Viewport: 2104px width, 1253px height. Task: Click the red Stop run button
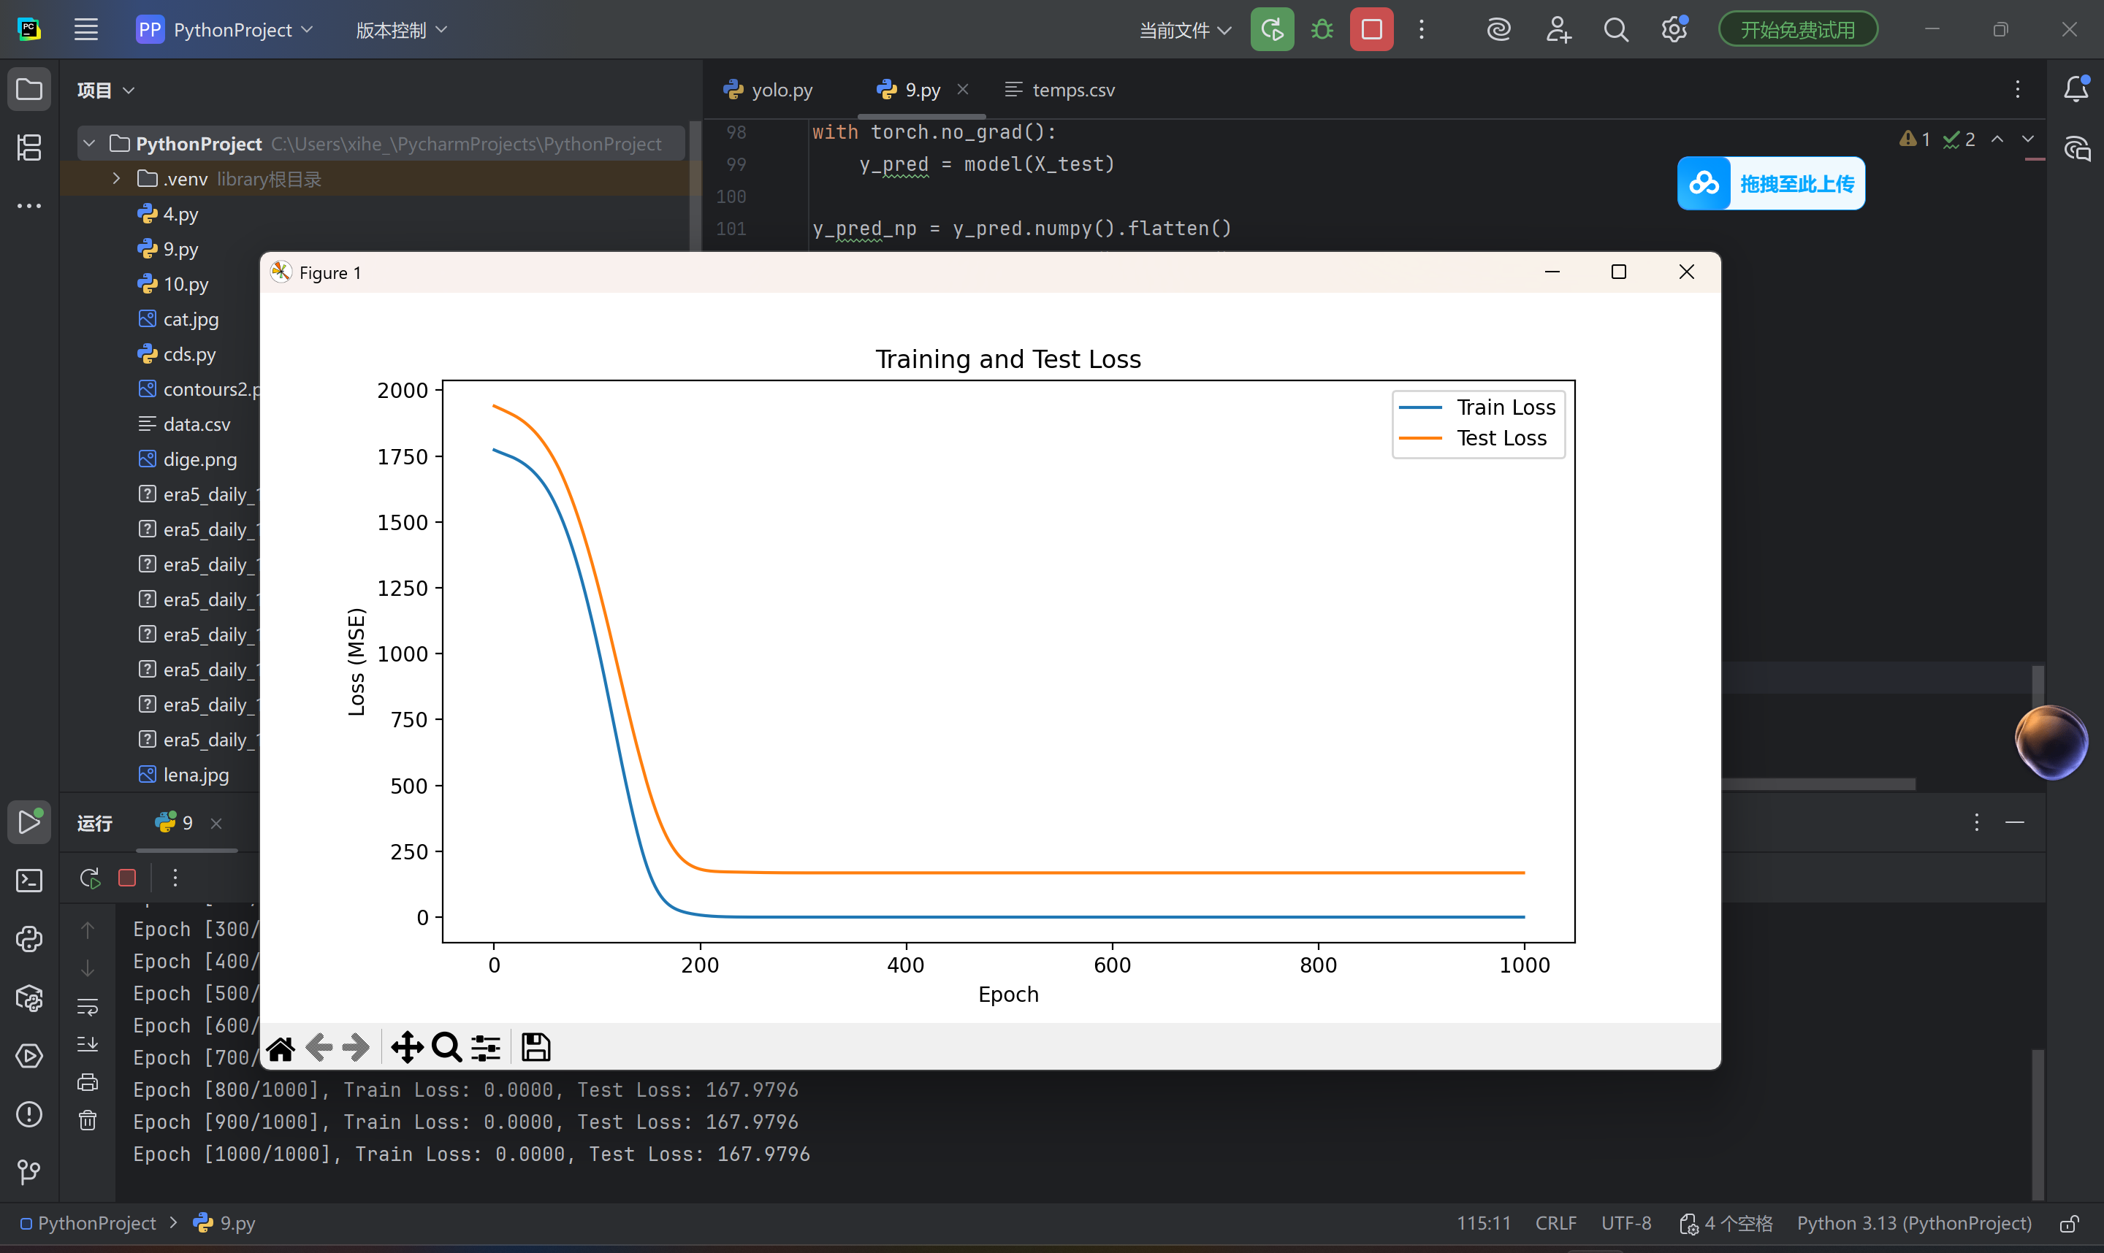[x=1371, y=31]
